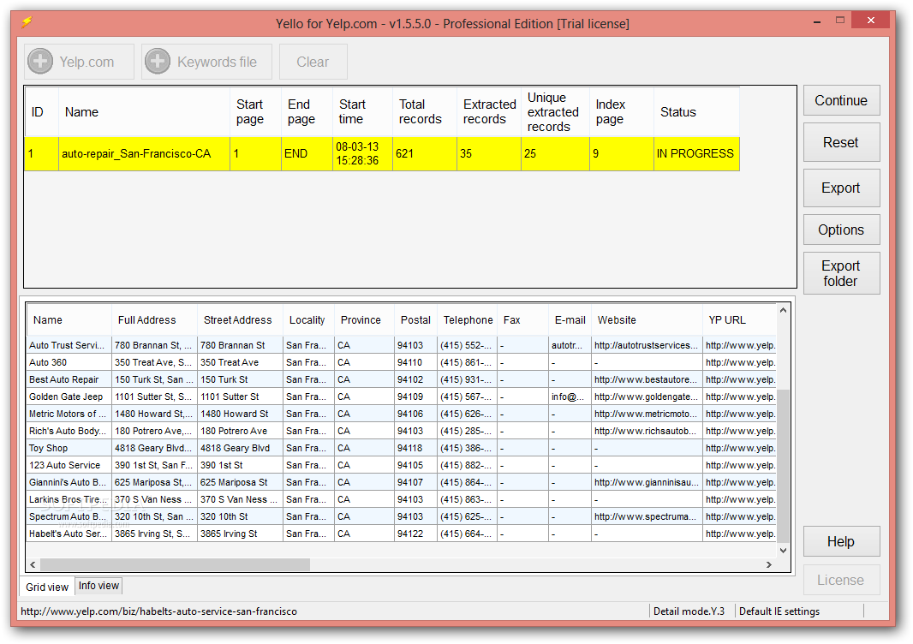Select the Golden Gate Jeep row name
Image resolution: width=913 pixels, height=644 pixels.
click(x=69, y=397)
